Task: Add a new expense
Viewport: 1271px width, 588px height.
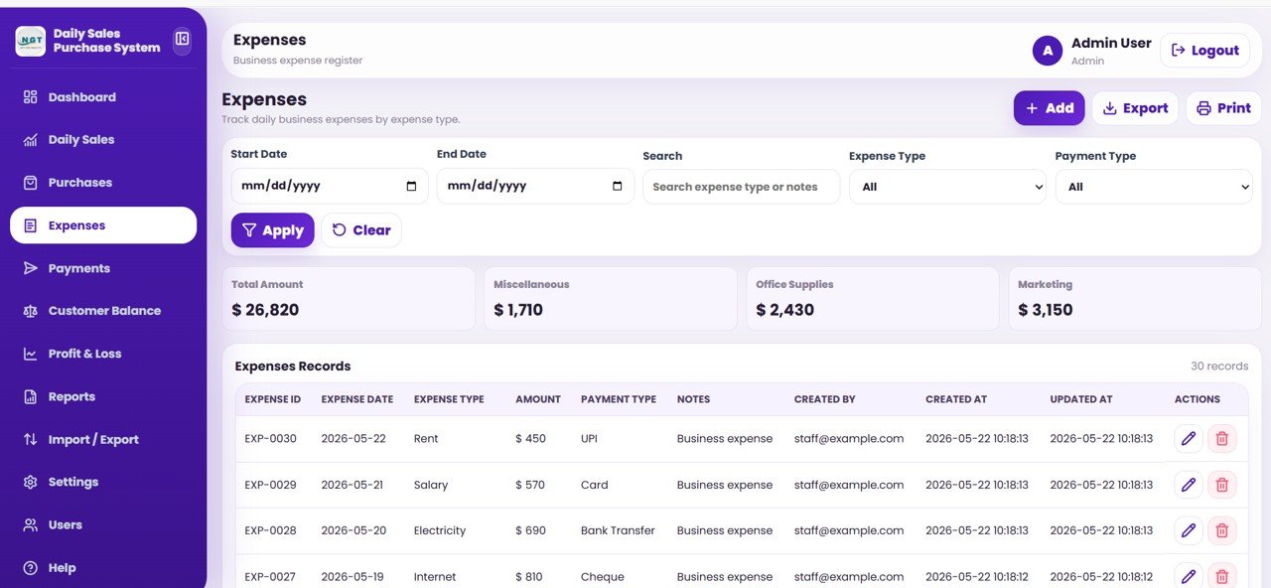Action: (1049, 108)
